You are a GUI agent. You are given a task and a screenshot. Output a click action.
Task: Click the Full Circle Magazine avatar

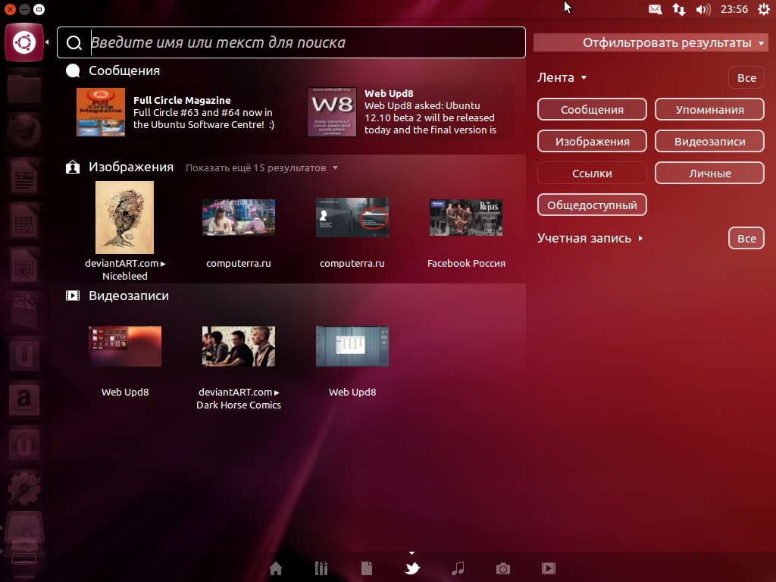click(x=101, y=112)
